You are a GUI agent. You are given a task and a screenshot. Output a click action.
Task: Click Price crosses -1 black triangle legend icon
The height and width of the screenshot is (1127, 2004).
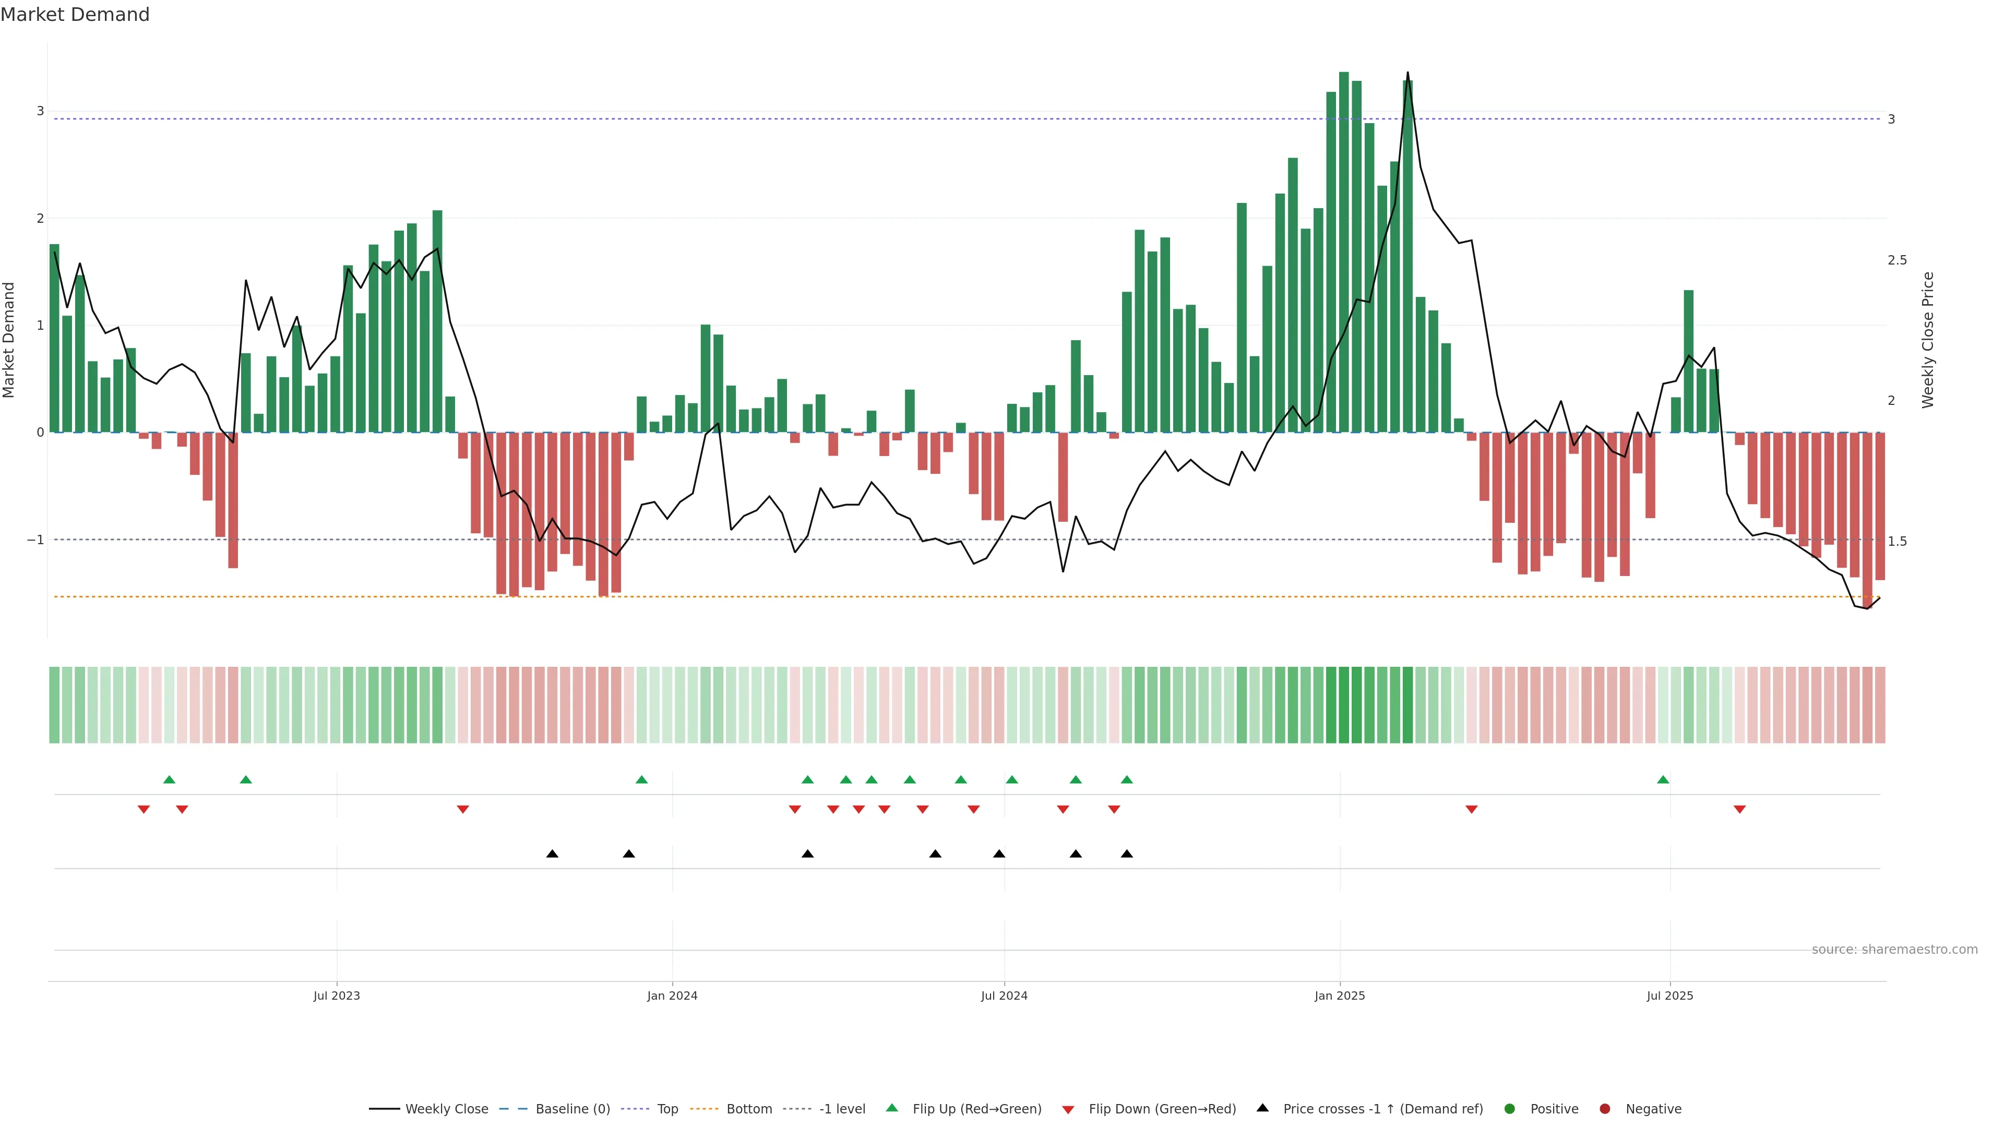(1262, 1108)
